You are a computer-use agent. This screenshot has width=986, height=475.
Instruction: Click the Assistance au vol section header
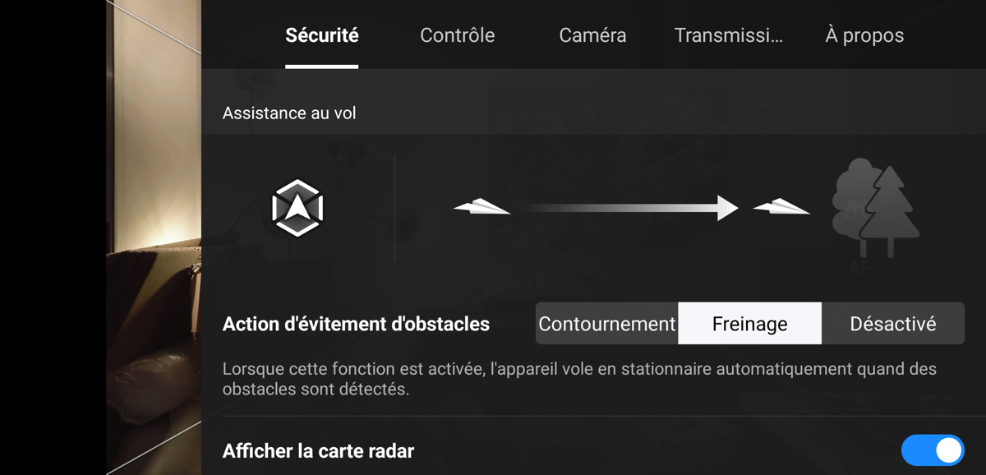[289, 113]
